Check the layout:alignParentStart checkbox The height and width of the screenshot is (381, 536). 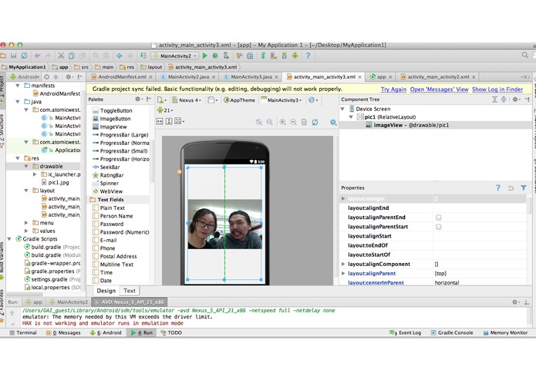pos(438,227)
